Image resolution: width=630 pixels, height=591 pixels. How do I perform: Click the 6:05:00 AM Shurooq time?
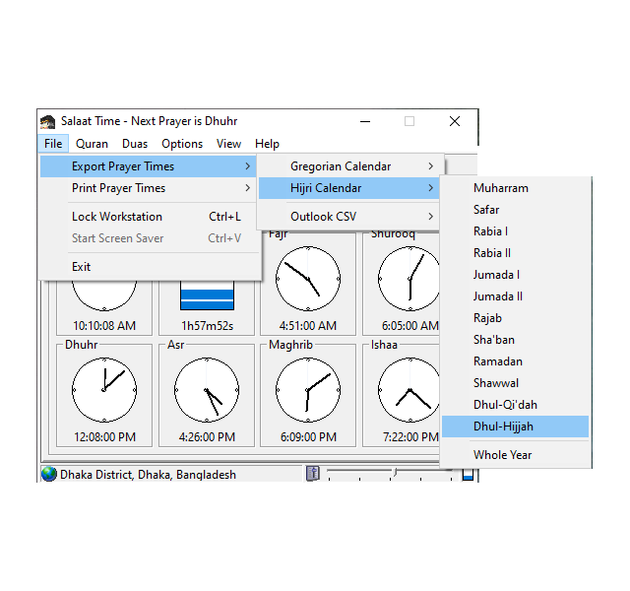[x=410, y=326]
